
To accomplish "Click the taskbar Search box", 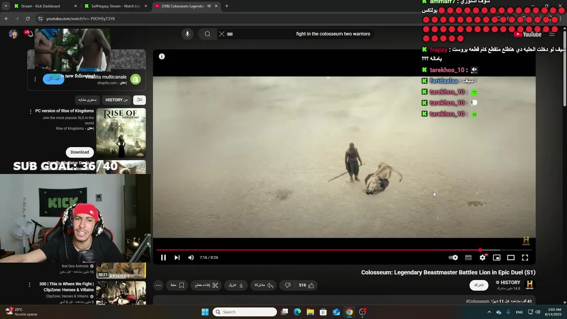I will 245,312.
